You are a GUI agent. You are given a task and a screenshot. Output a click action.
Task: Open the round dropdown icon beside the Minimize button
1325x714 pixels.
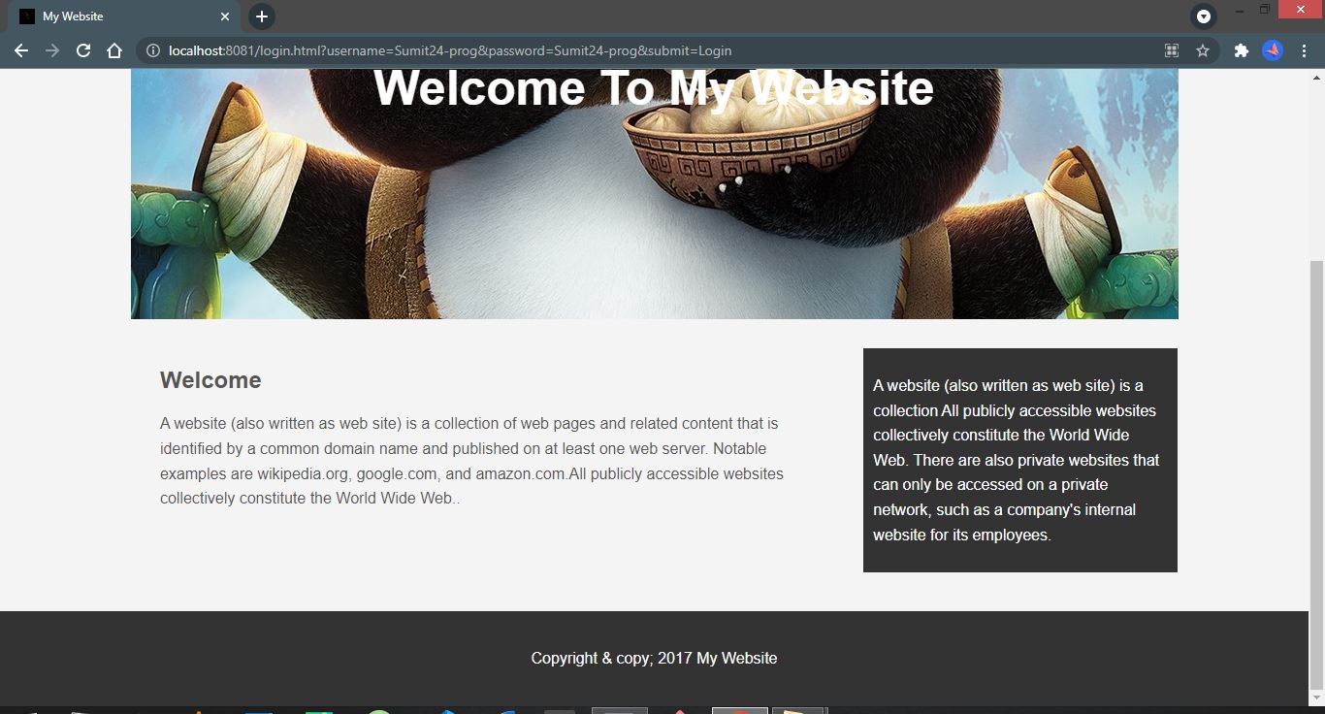click(x=1204, y=16)
